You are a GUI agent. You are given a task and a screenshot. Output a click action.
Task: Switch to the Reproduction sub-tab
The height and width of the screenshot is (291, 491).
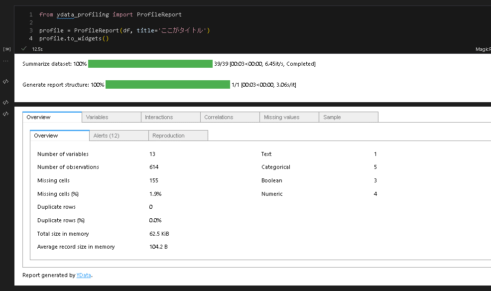[178, 135]
